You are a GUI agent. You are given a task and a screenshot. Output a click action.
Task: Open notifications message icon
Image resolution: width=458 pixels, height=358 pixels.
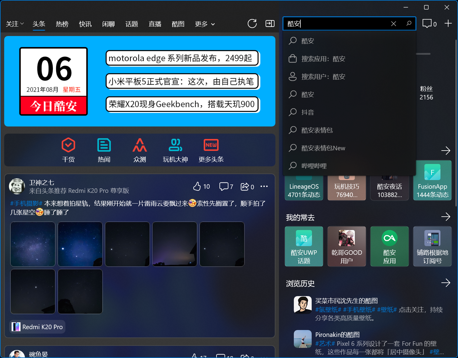pos(429,24)
